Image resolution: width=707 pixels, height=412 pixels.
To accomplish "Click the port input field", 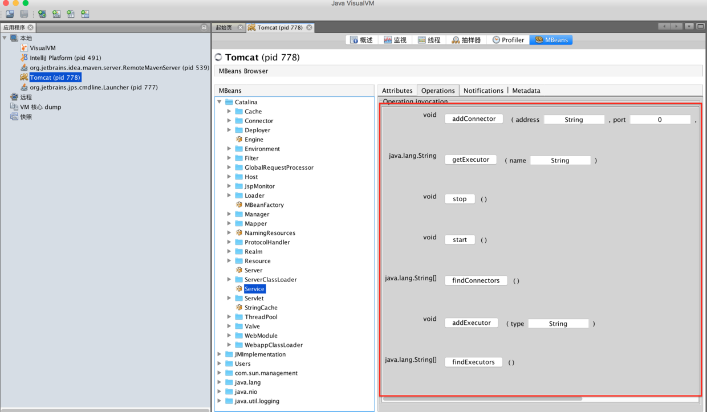I will 660,120.
